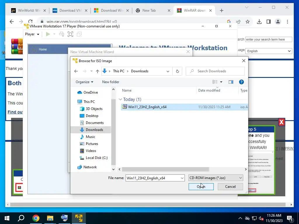Open Chrome three-dot menu

point(287,22)
